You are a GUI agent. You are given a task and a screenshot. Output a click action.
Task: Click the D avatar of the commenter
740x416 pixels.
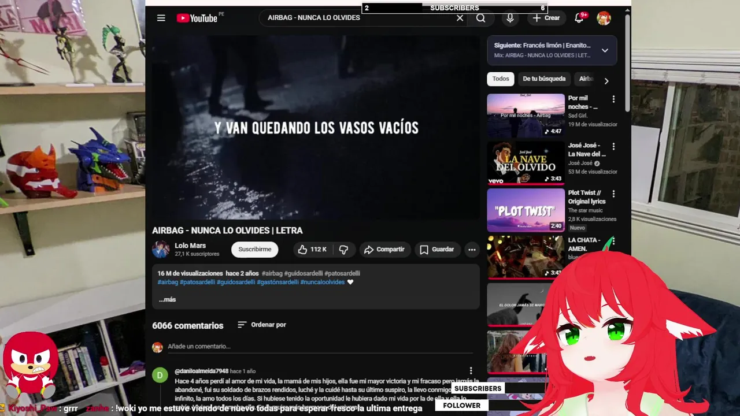click(x=160, y=375)
